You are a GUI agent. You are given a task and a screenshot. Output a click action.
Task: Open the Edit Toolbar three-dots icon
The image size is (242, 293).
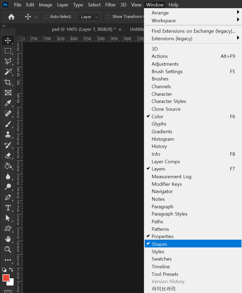pos(8,260)
